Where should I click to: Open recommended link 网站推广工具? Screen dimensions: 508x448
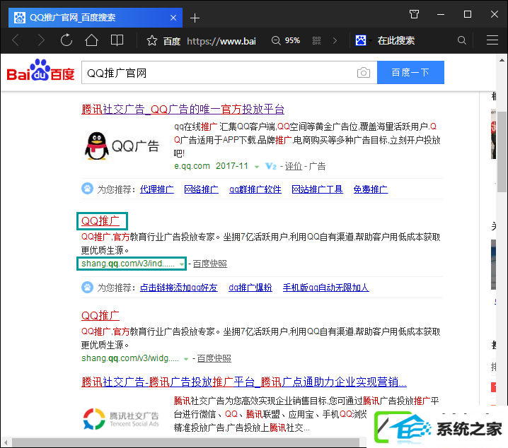click(x=318, y=189)
